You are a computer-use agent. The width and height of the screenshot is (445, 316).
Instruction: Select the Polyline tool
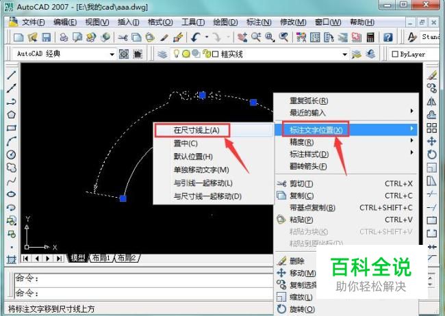12,101
